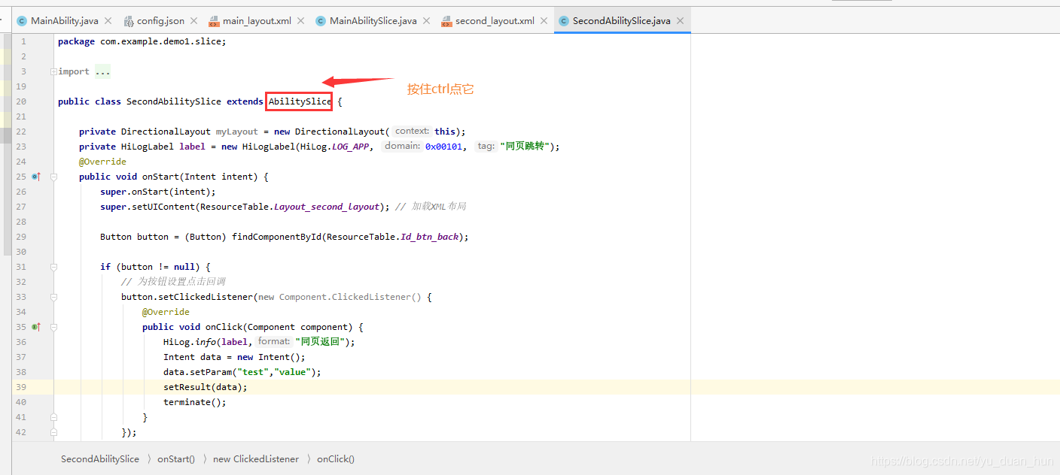1060x475 pixels.
Task: Collapse the onStart method fold marker
Action: pos(53,177)
